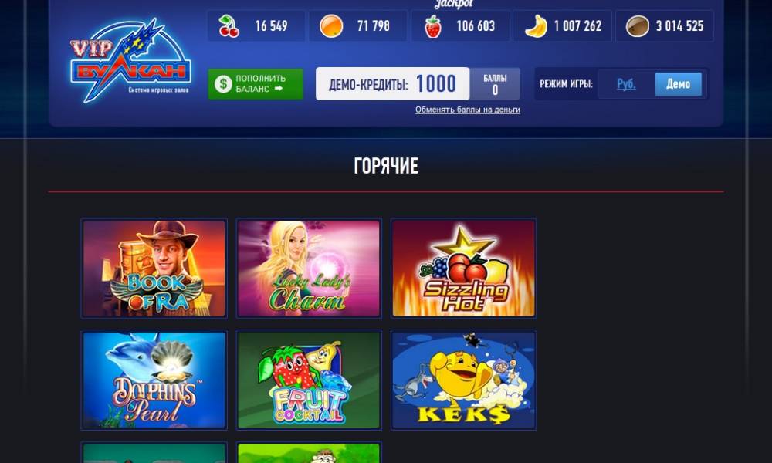The width and height of the screenshot is (772, 463).
Task: Click the dollar coin icon
Action: click(x=223, y=84)
